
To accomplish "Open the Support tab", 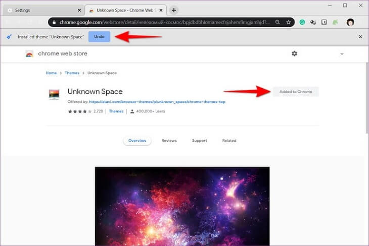I will [x=199, y=141].
